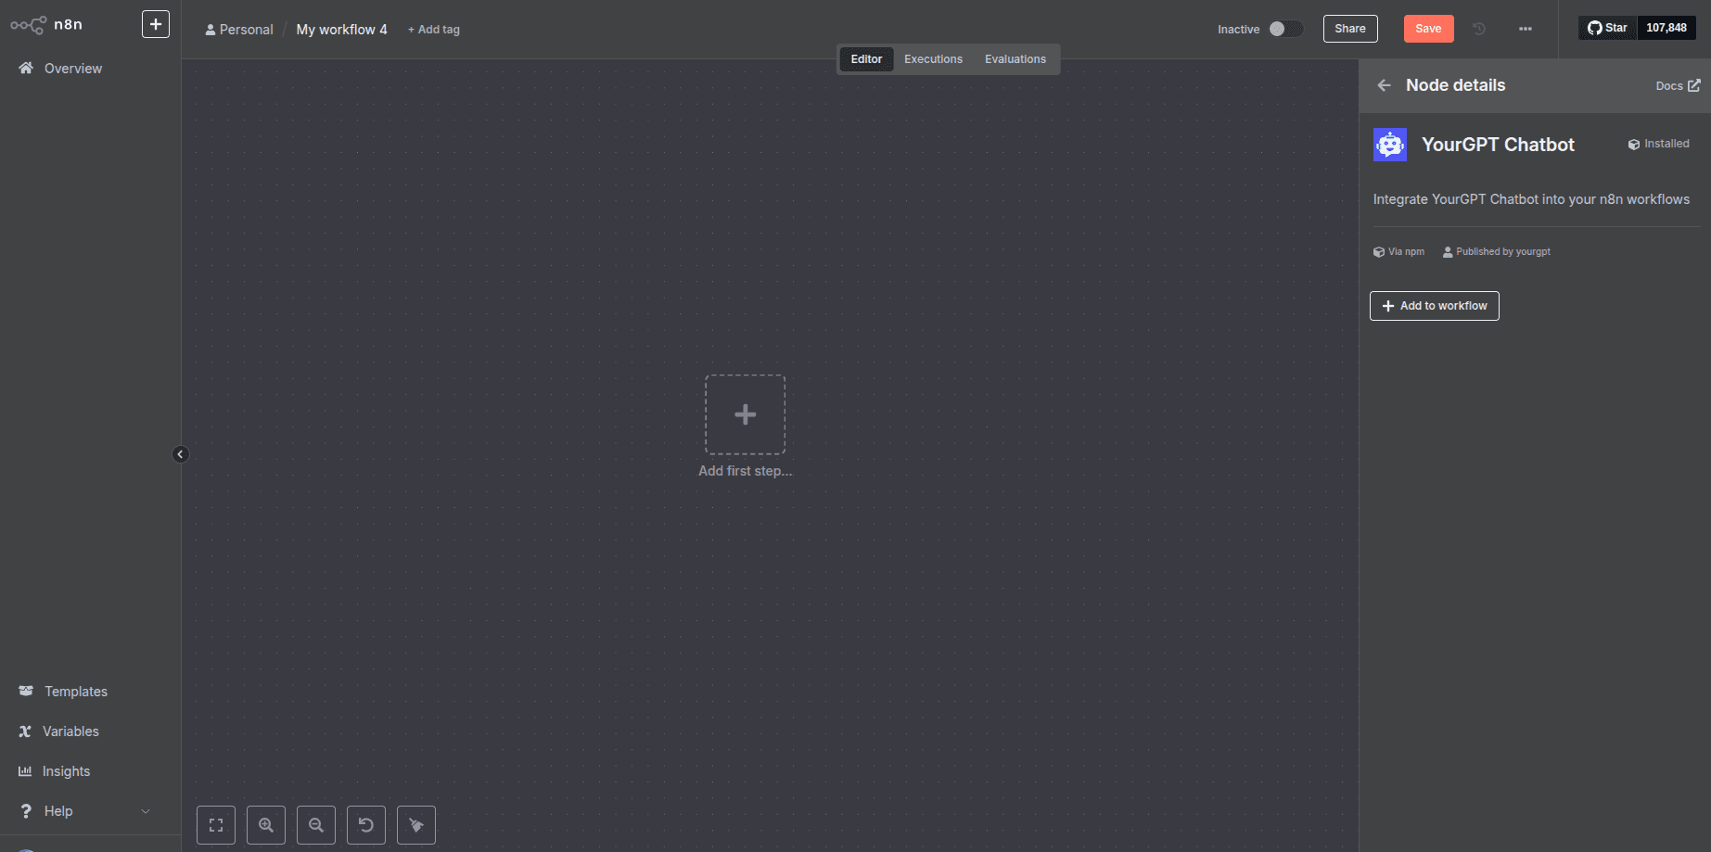Collapse the left sidebar with the chevron

pyautogui.click(x=181, y=454)
